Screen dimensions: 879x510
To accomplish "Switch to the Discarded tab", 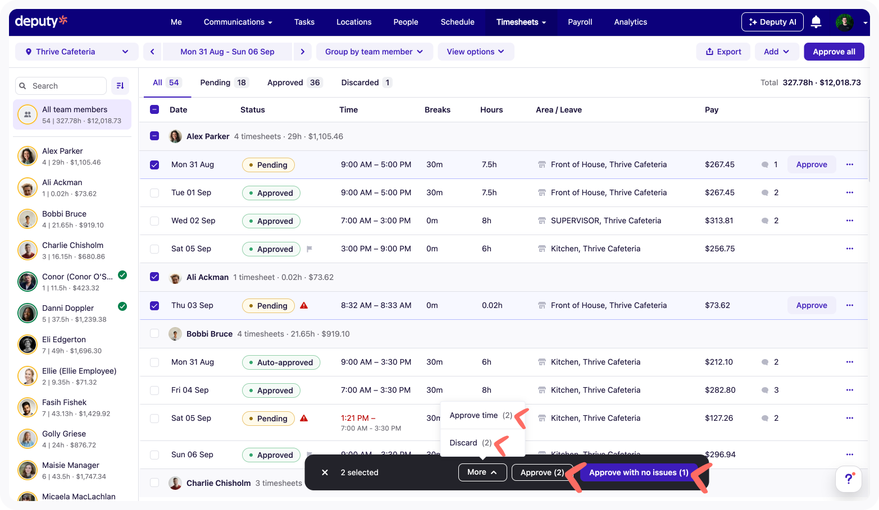I will pos(366,82).
